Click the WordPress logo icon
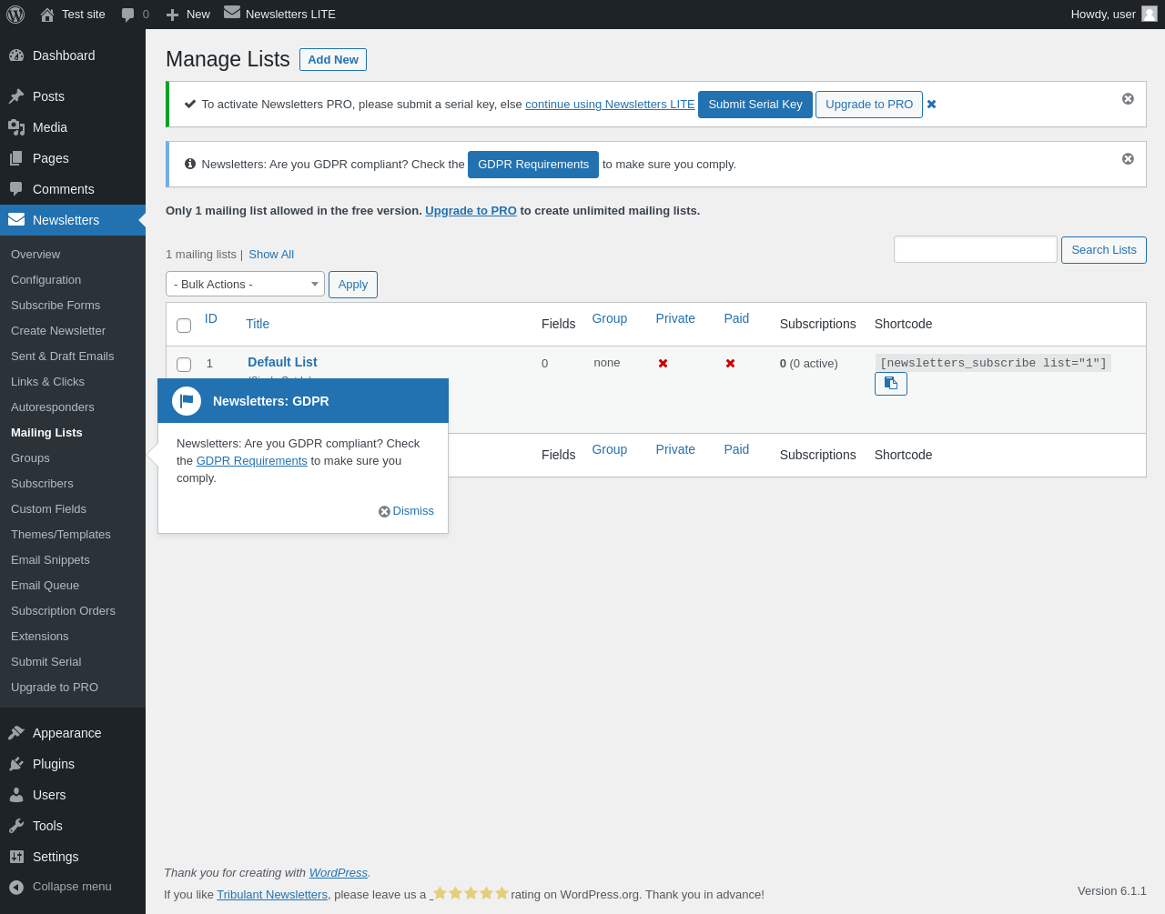1165x914 pixels. [x=15, y=15]
